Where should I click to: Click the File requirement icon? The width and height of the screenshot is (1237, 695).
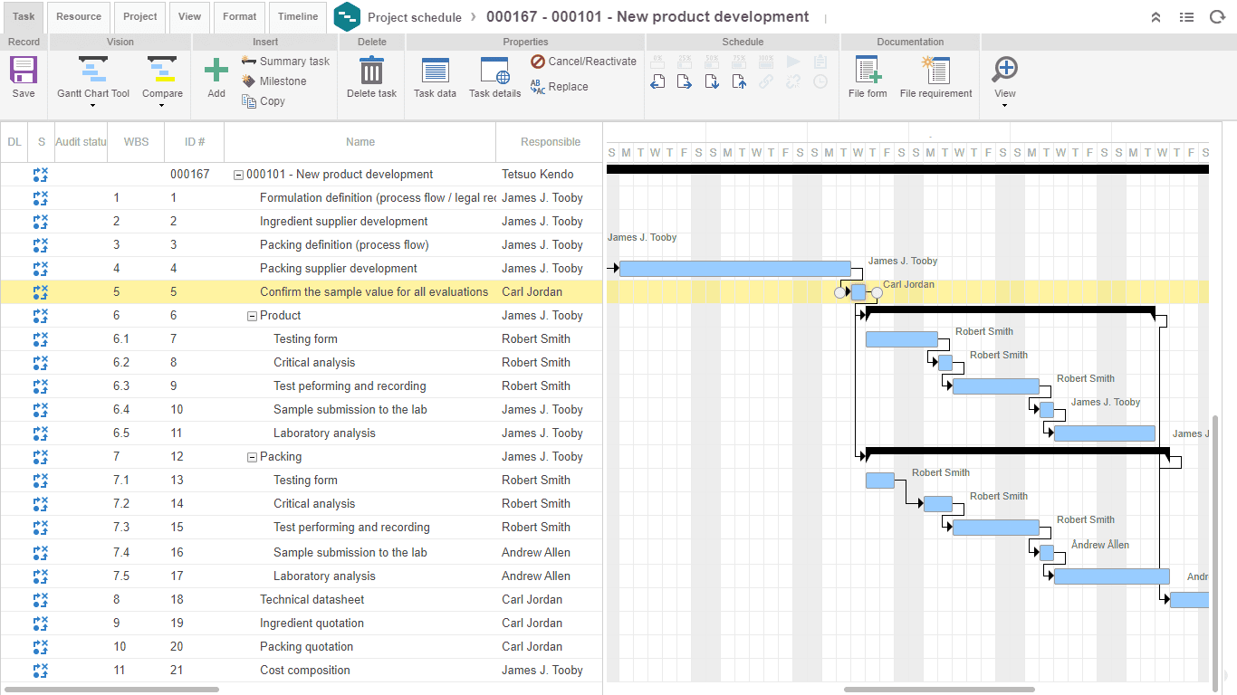[x=935, y=71]
